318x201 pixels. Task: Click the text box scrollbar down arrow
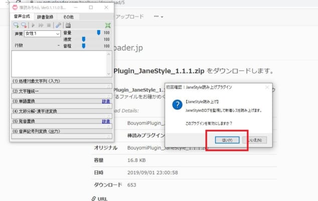pos(109,74)
